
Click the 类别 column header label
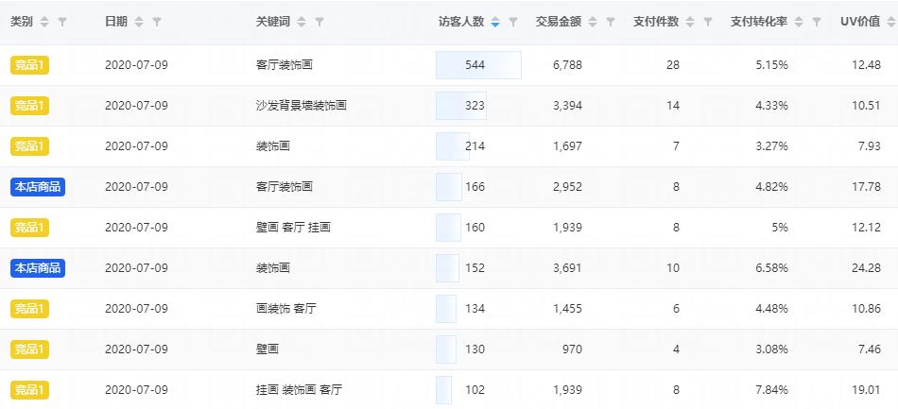point(22,22)
